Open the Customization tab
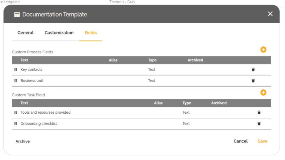Viewport: 285px width, 160px height. pyautogui.click(x=59, y=33)
